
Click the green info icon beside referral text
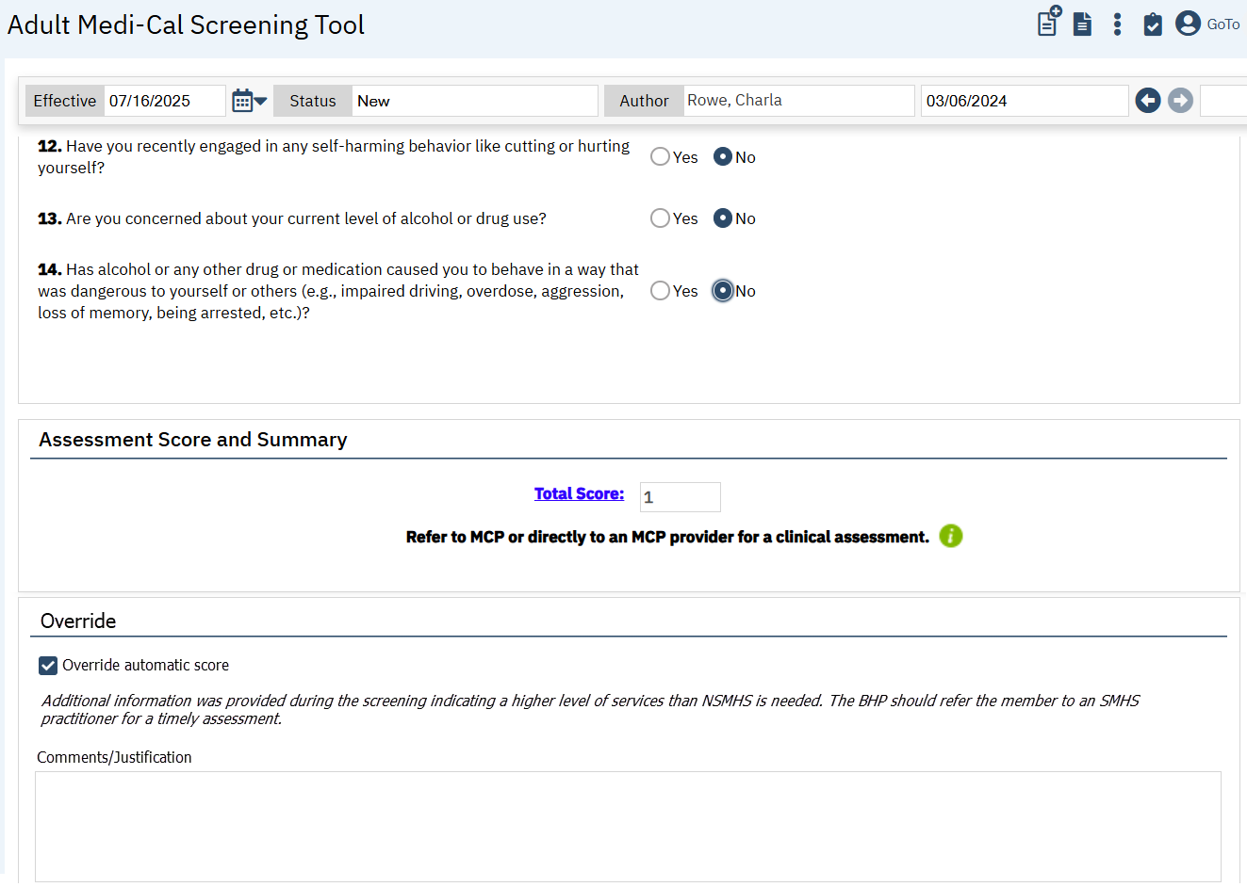click(x=950, y=536)
